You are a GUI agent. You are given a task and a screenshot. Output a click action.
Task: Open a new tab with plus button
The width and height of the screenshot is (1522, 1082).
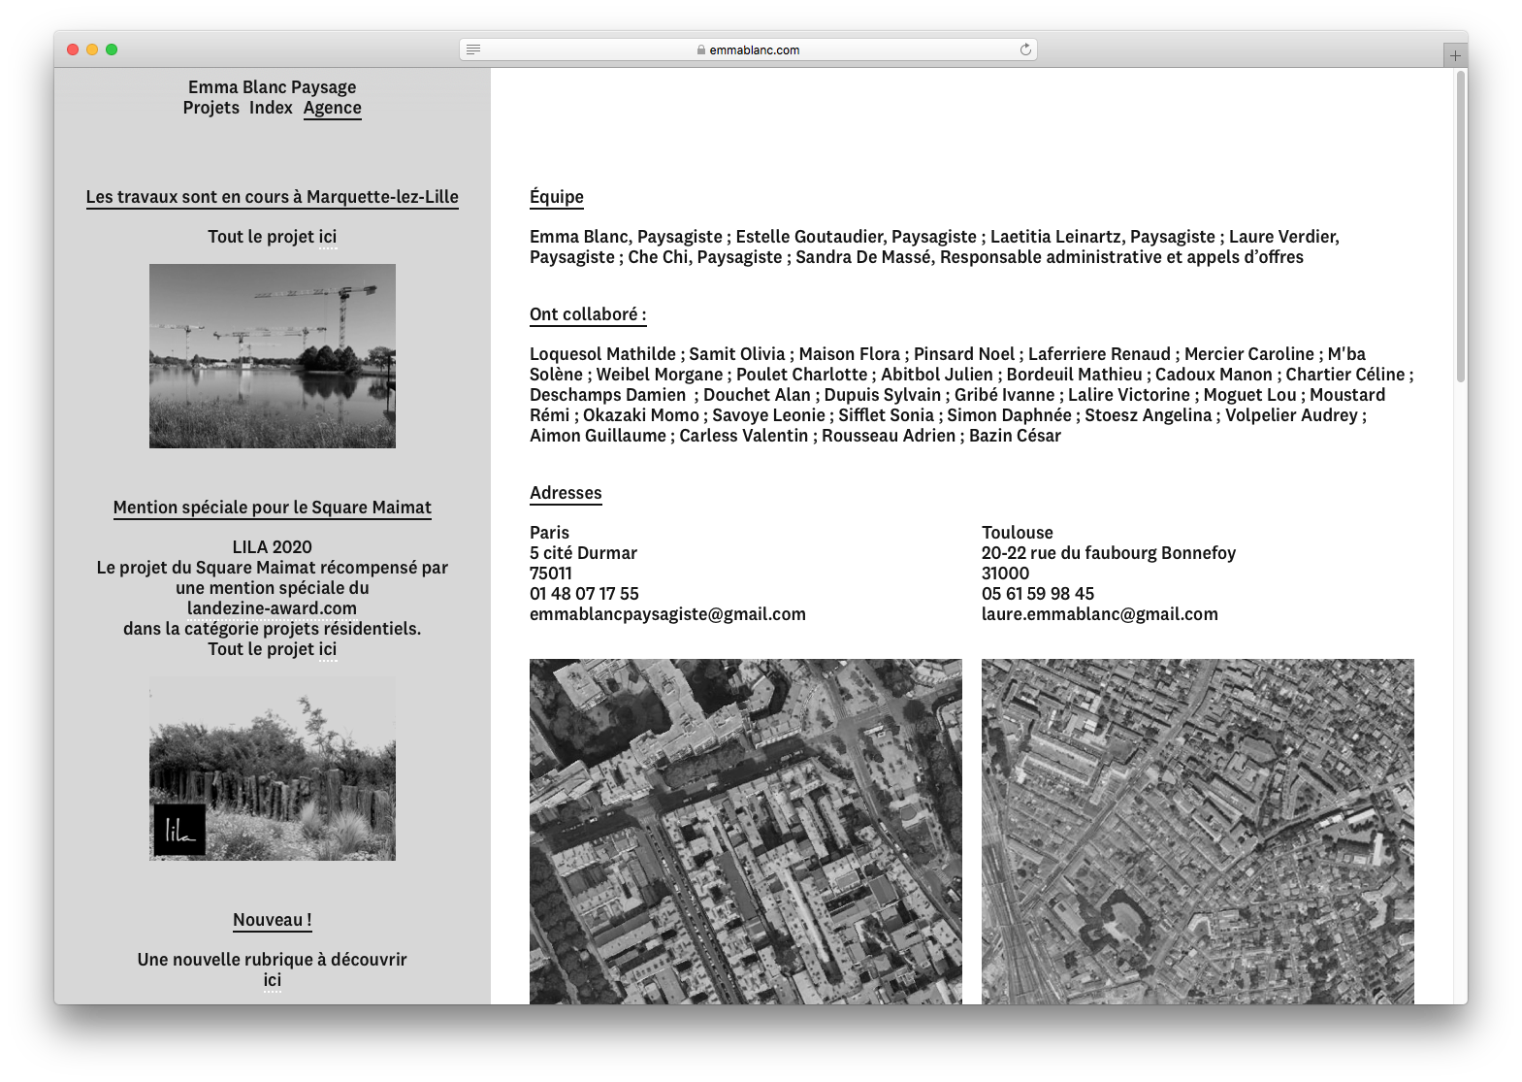1454,55
